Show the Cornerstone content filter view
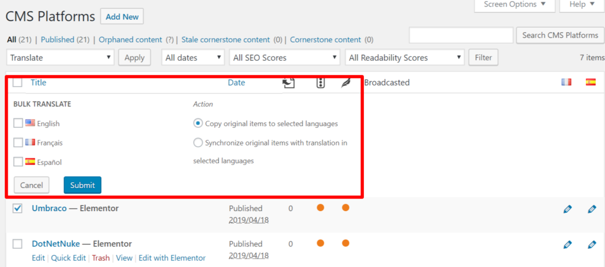Viewport: 605px width, 267px height. point(326,39)
